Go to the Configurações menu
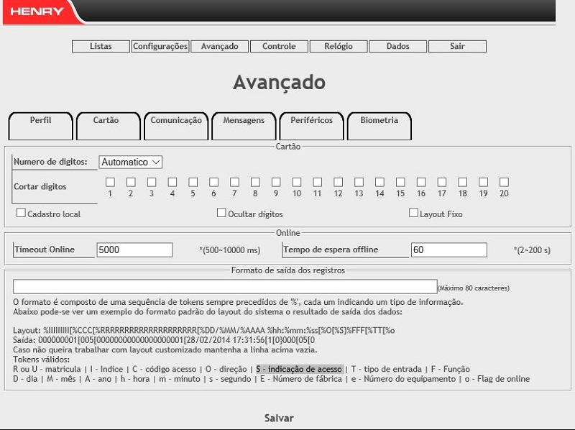Viewport: 575px width, 430px height. 160,46
